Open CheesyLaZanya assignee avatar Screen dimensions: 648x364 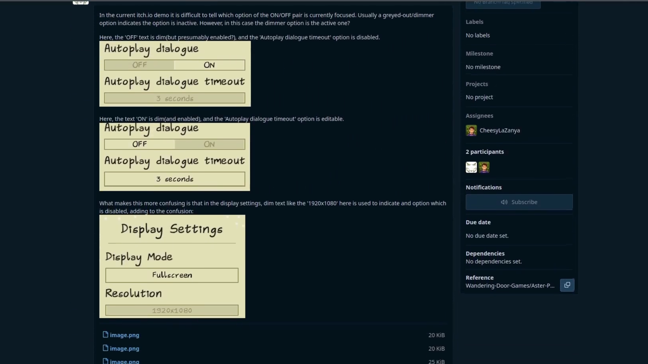(471, 130)
